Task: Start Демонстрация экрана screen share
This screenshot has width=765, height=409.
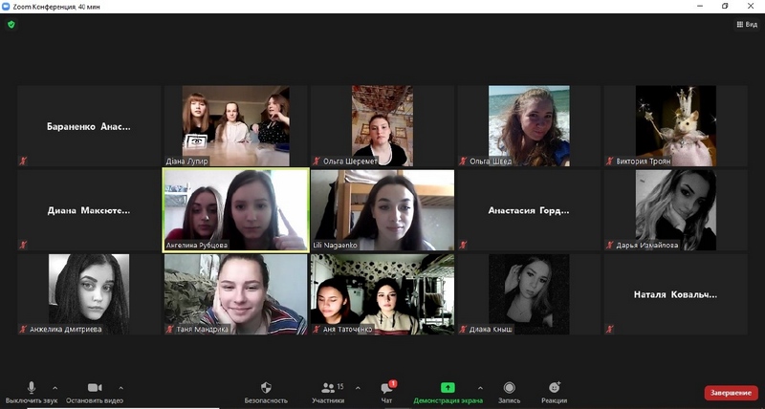Action: [x=448, y=393]
